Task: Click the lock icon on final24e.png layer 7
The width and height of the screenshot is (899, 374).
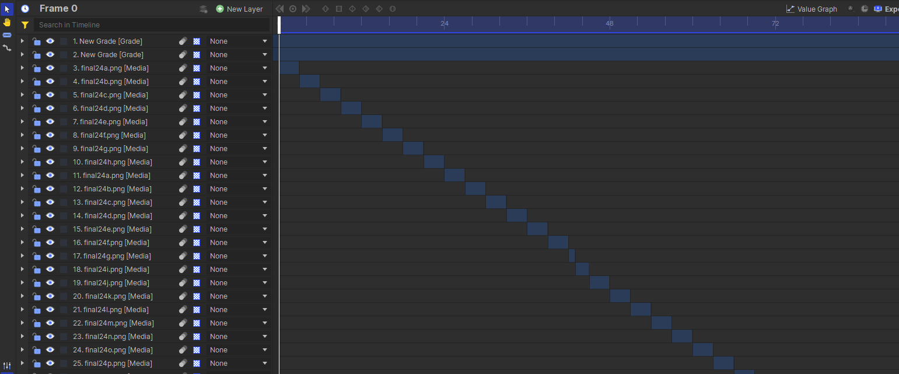Action: point(36,122)
